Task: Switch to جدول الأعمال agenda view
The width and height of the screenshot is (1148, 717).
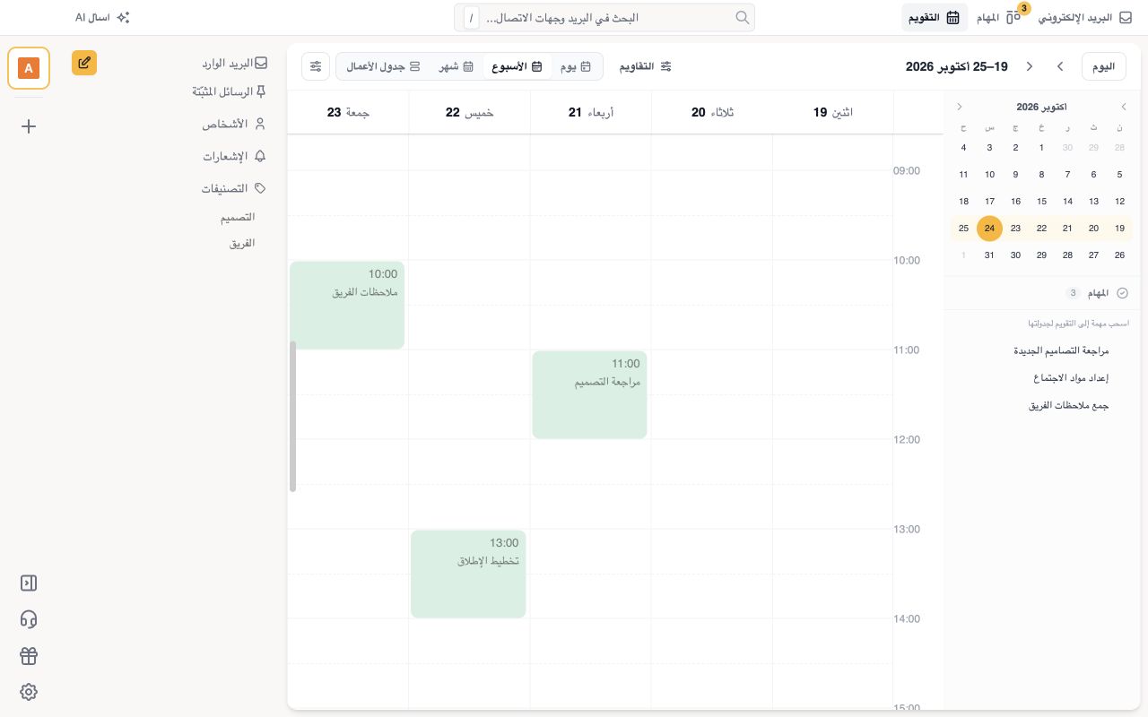Action: pyautogui.click(x=383, y=66)
